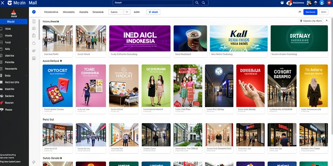Click the light-blue notification circle icon in top bar
333x166 pixels.
pos(322,3)
